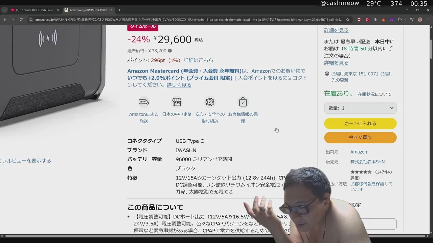
Task: Click the この商品について heading
Action: pos(155,207)
